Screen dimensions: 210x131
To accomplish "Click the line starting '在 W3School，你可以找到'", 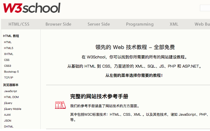I will pos(134,57).
